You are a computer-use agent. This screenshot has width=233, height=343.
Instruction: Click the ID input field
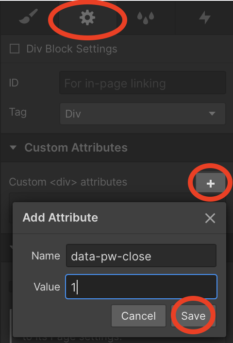pos(143,83)
